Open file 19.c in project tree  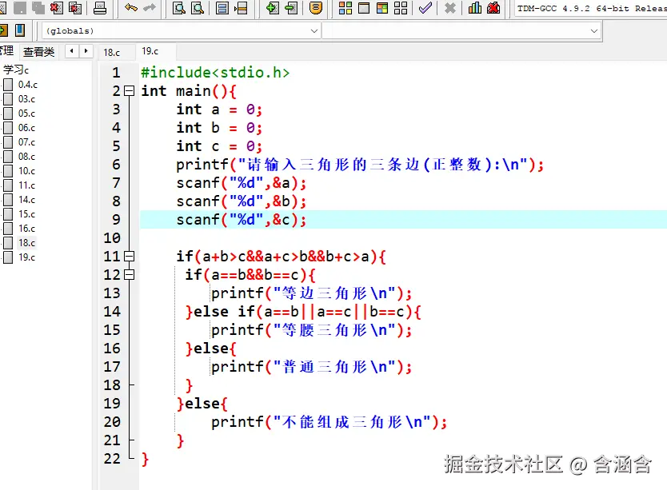tap(26, 257)
